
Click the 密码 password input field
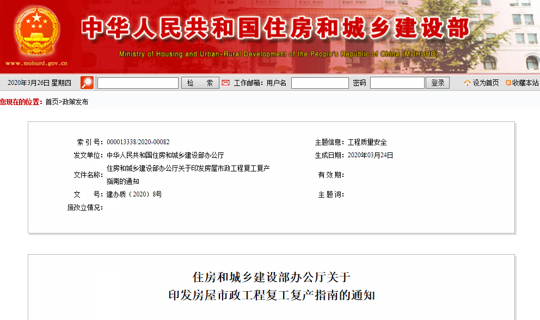[397, 83]
